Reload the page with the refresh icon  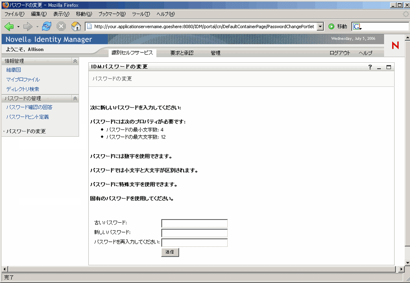coord(47,26)
